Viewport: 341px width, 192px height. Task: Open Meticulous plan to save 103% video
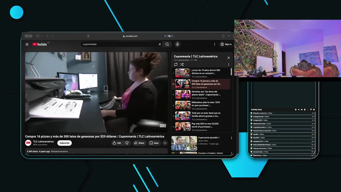(x=201, y=105)
